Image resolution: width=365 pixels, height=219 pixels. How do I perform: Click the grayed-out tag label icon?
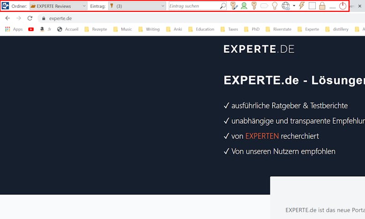tap(264, 6)
